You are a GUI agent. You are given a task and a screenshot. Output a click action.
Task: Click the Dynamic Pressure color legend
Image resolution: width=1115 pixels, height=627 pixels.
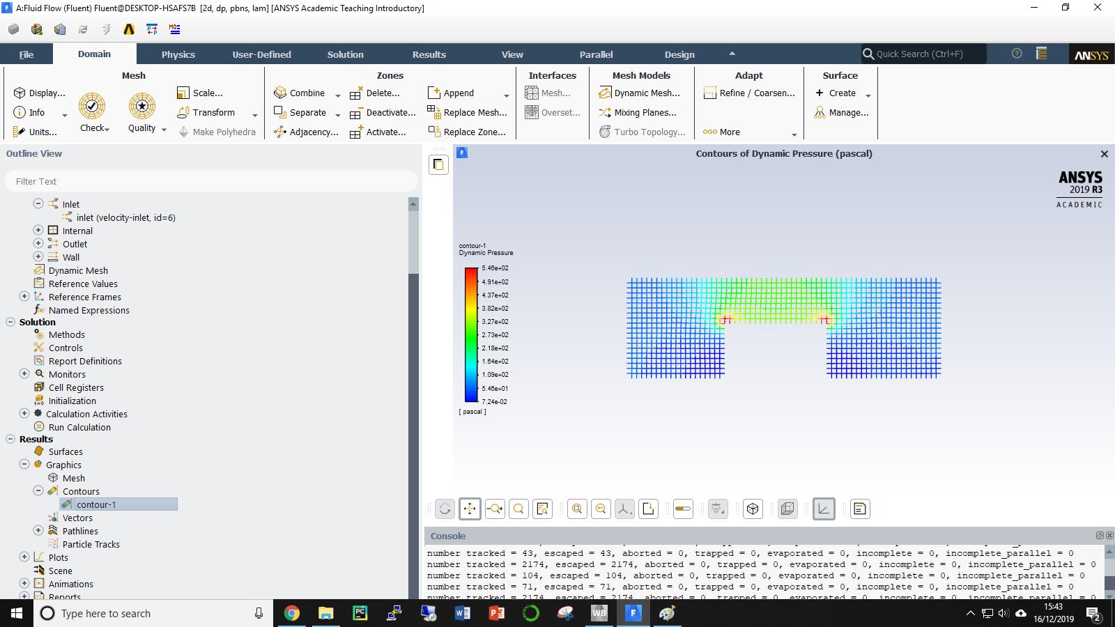point(471,334)
